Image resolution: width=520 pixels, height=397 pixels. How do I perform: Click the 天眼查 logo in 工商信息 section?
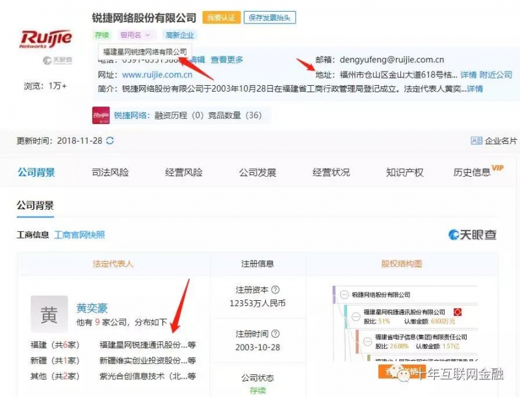(x=473, y=235)
